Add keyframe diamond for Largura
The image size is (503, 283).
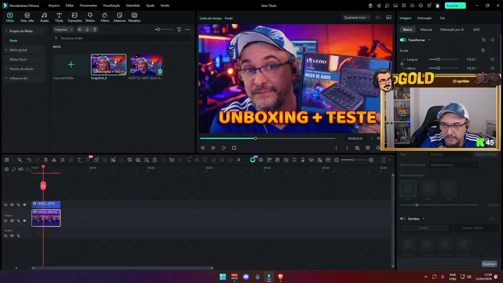pos(492,59)
